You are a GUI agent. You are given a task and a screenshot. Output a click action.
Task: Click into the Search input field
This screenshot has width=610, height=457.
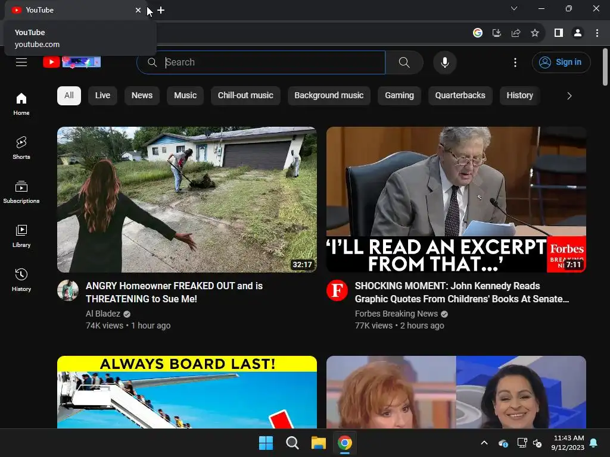point(261,62)
